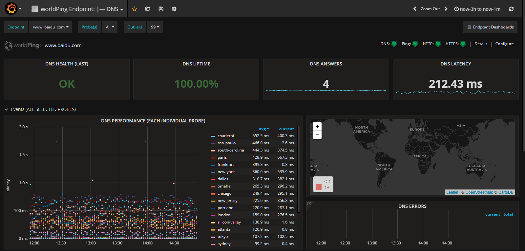
Task: Open the CartoDB attribution link
Action: click(506, 192)
